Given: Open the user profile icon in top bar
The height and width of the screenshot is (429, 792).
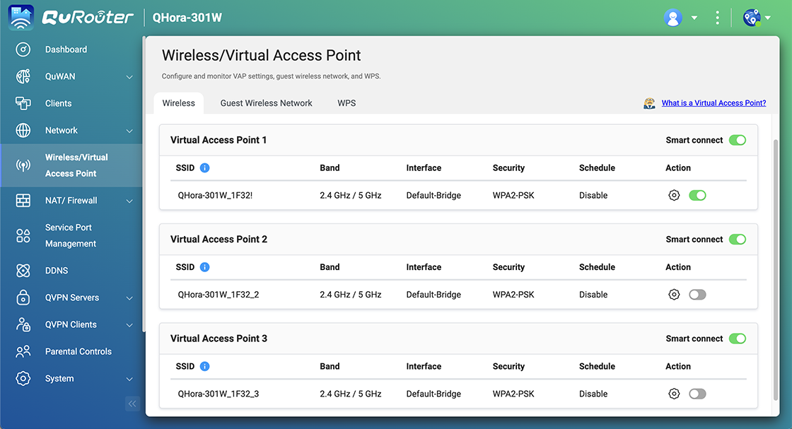Looking at the screenshot, I should tap(672, 18).
